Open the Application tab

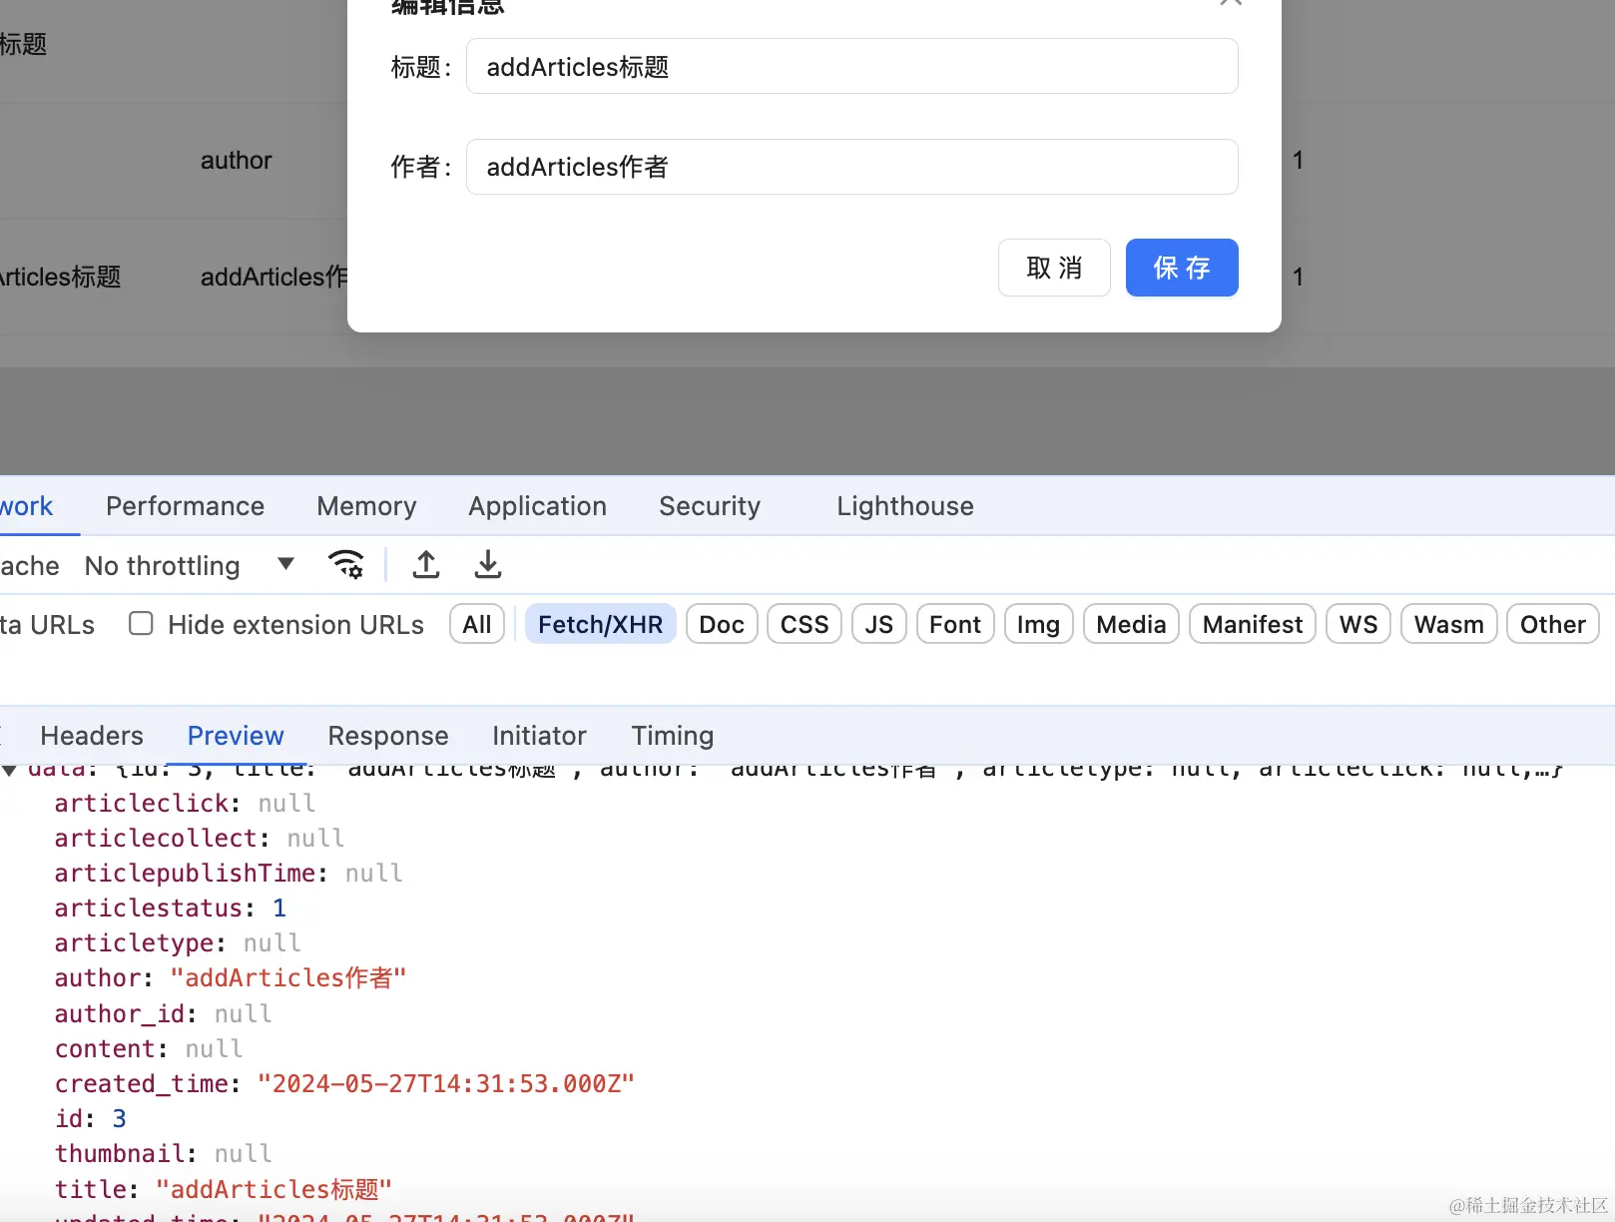(538, 506)
